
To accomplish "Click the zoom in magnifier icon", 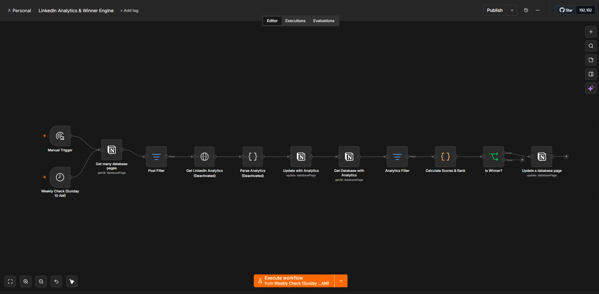I will pos(26,281).
